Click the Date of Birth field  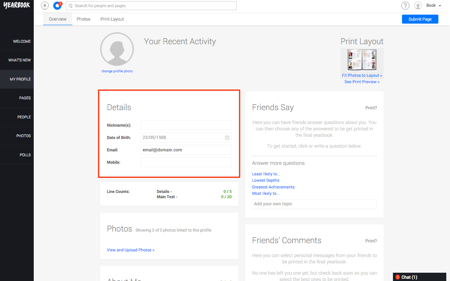[186, 138]
